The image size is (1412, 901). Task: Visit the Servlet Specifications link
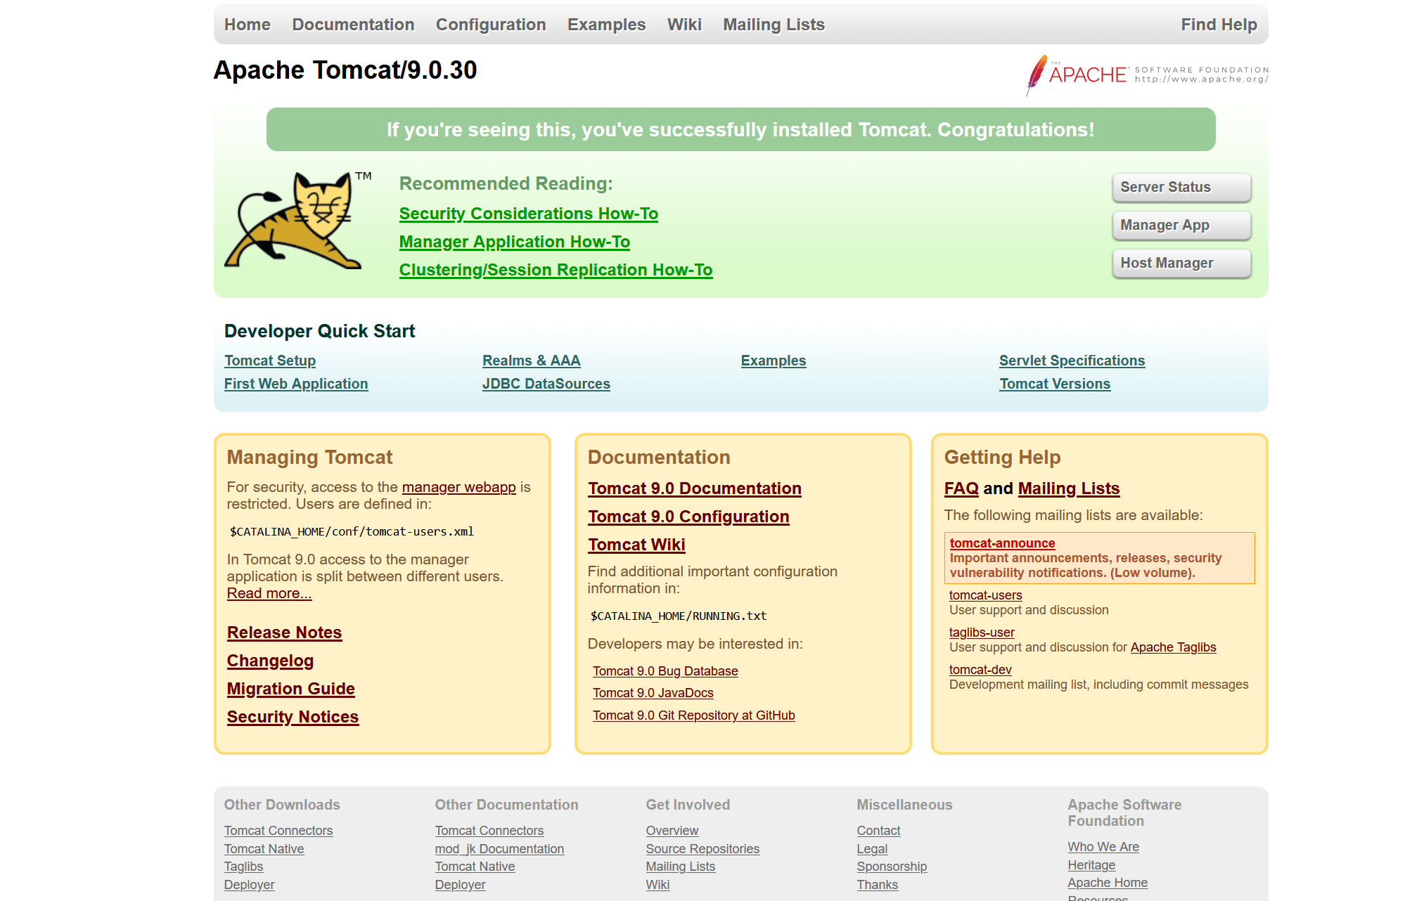pos(1071,361)
